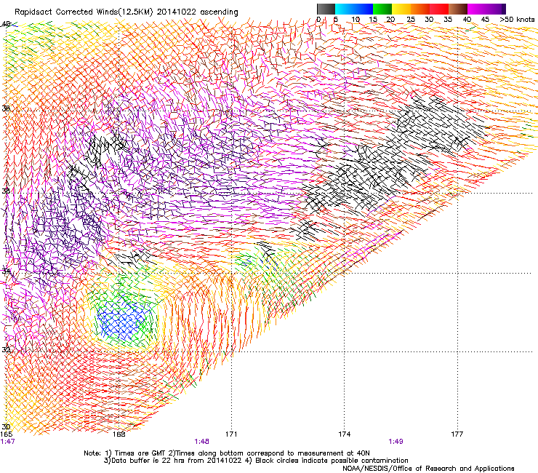Screen dimensions: 538x473
Task: Click longitude label 177
Action: point(457,434)
